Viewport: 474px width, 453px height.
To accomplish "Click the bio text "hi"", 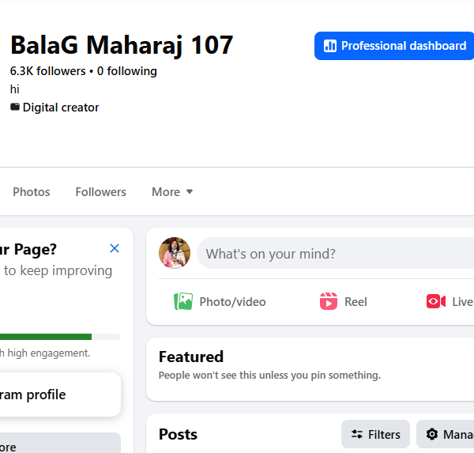I will [15, 89].
